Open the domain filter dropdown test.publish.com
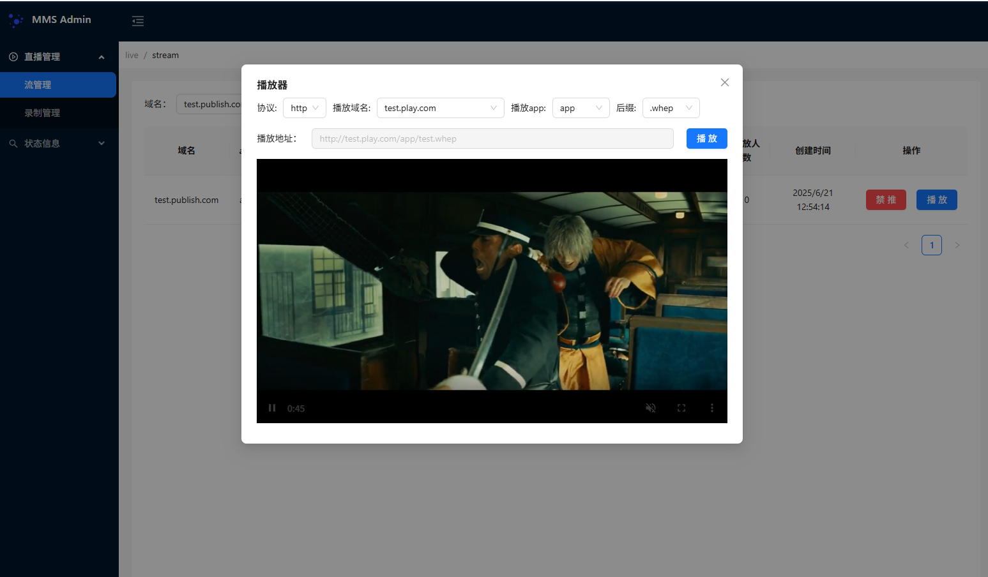Image resolution: width=988 pixels, height=577 pixels. tap(209, 104)
